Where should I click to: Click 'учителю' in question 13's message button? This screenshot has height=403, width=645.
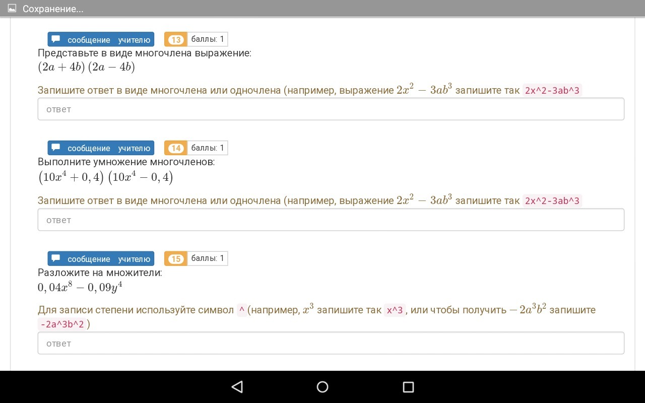[134, 40]
